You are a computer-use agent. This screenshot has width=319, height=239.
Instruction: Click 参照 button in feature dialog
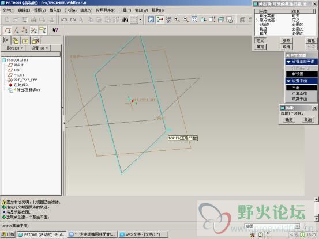click(x=286, y=41)
